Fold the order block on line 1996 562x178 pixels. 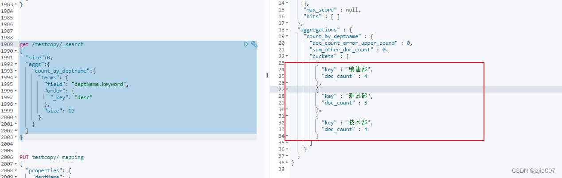coord(16,91)
